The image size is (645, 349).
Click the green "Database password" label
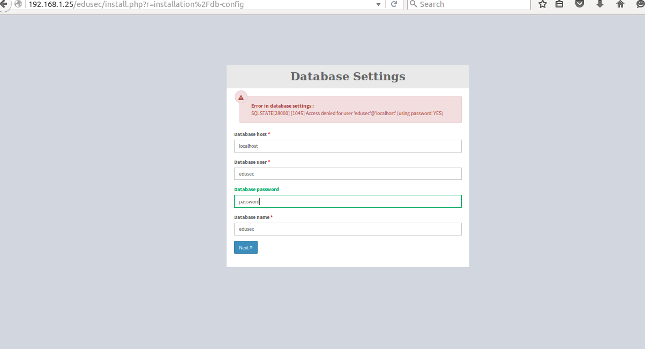coord(257,189)
